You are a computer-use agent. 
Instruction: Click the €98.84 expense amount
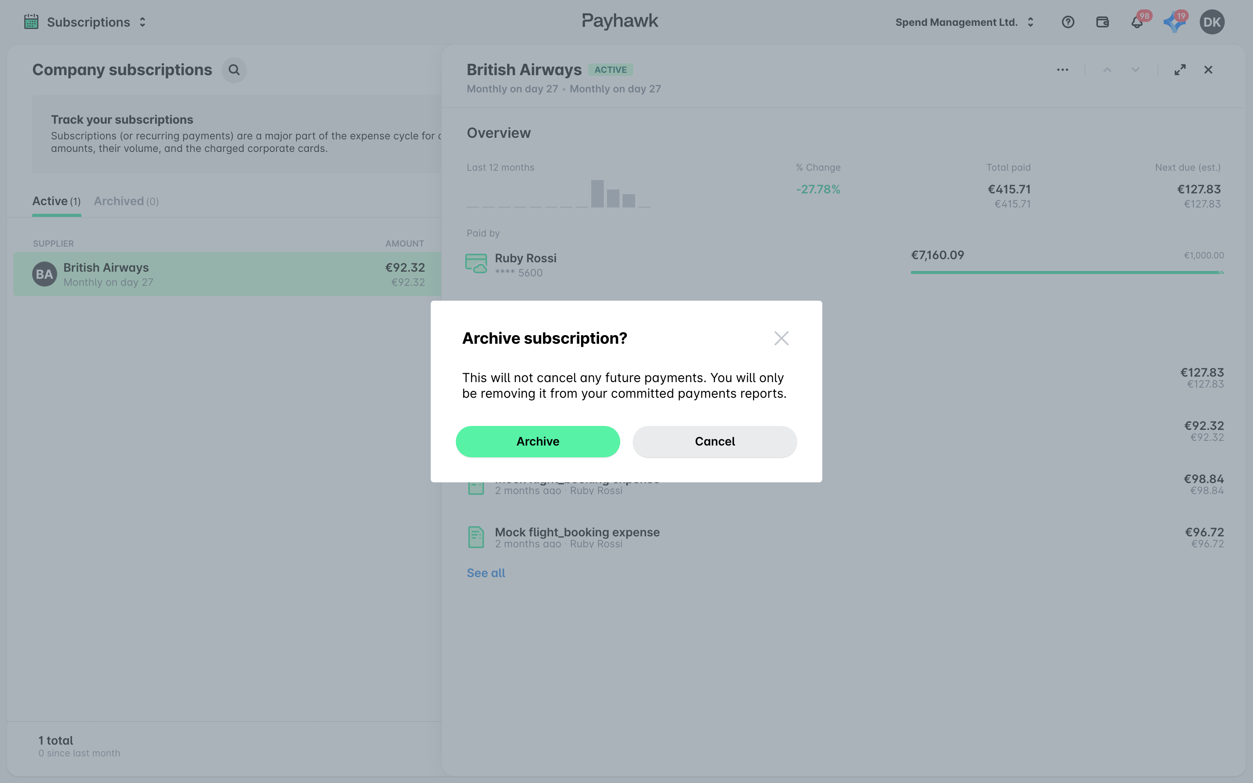point(1204,479)
